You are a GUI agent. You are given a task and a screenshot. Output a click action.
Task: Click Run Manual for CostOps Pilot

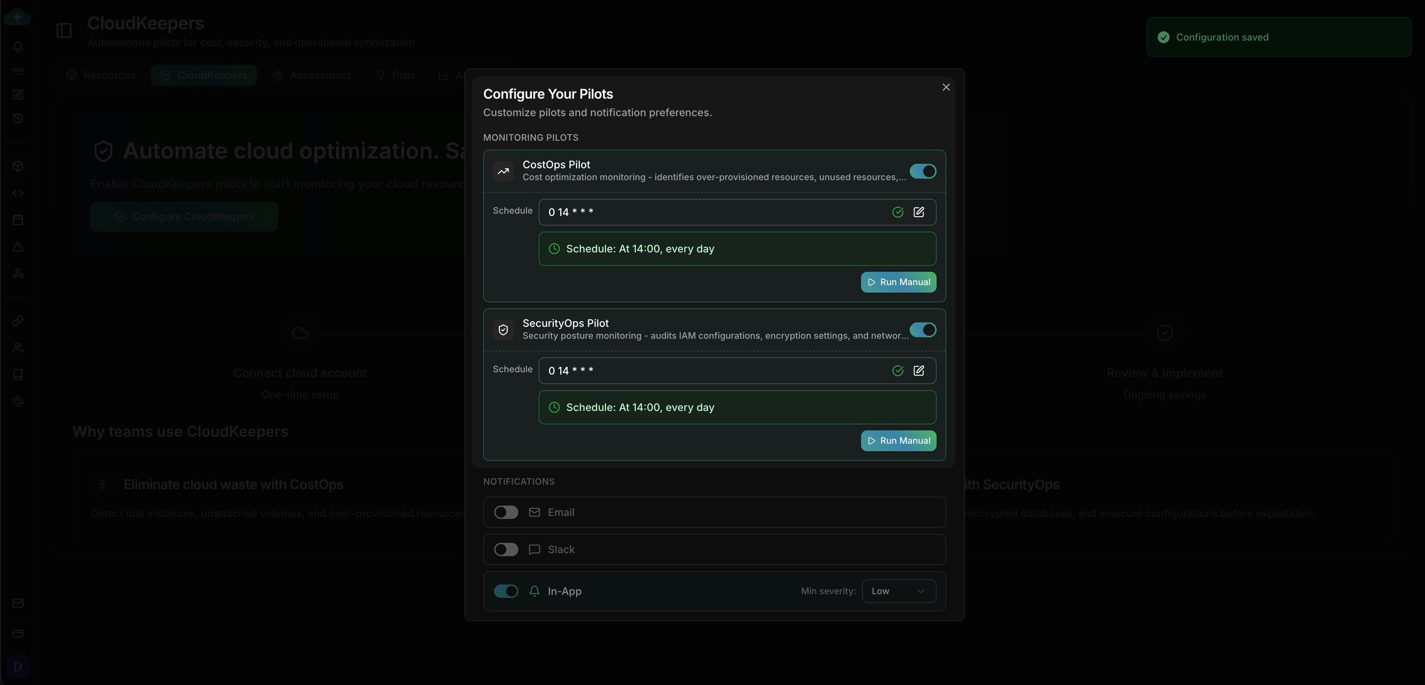898,282
